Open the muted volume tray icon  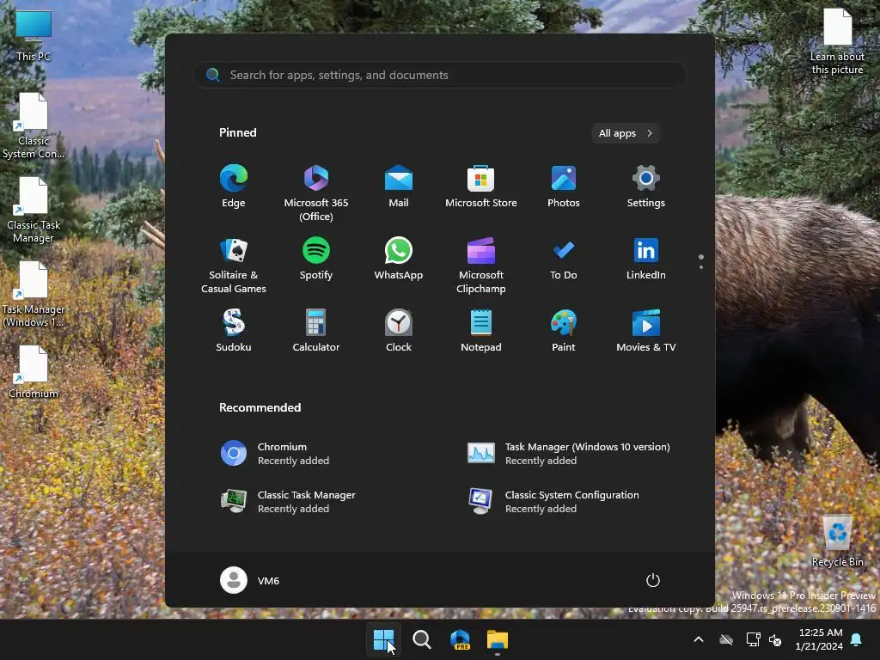(776, 639)
